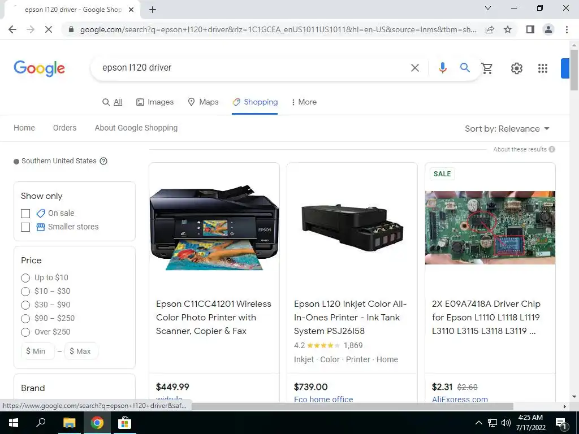The height and width of the screenshot is (434, 579).
Task: Clear the search box text
Action: pos(415,68)
